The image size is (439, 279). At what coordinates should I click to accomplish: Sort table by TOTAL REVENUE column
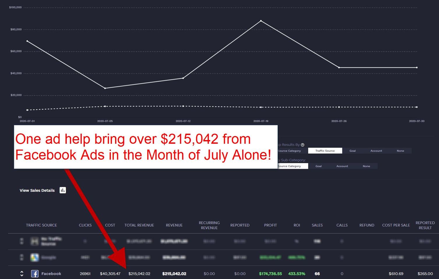[x=139, y=225]
